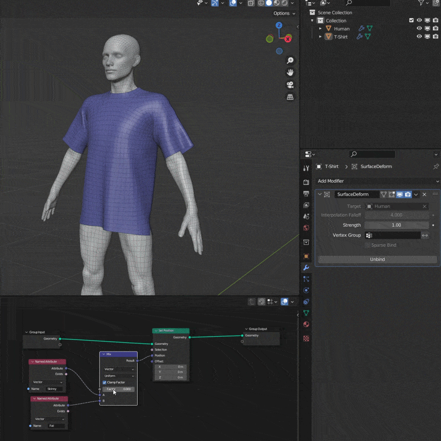The width and height of the screenshot is (441, 441).
Task: Select solid viewport shading
Action: 269,3
